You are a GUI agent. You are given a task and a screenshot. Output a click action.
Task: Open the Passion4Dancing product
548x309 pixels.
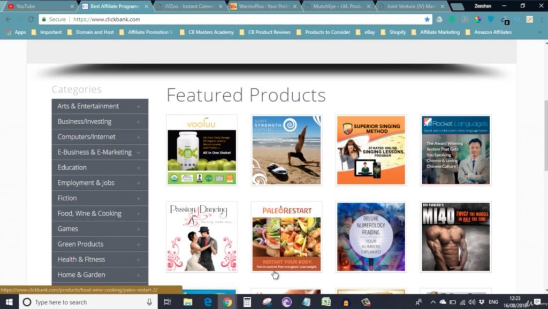point(202,237)
